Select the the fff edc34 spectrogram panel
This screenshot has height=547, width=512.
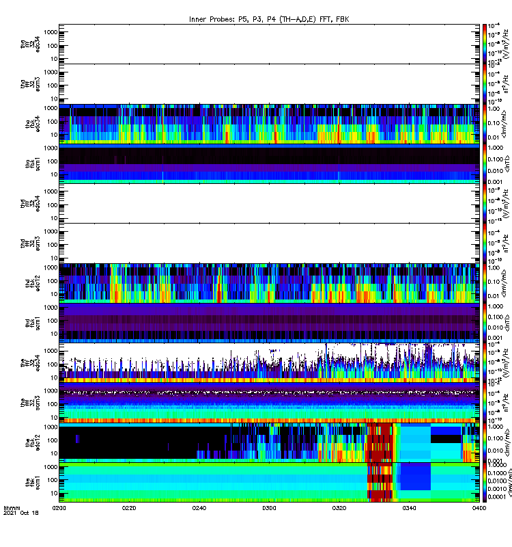coord(269,363)
